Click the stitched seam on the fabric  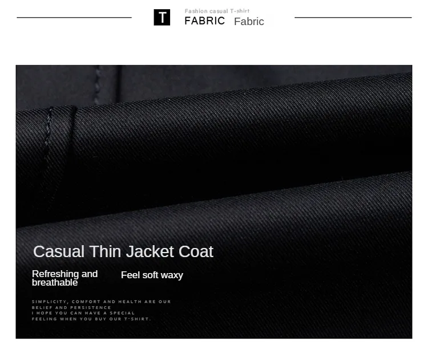(x=48, y=136)
